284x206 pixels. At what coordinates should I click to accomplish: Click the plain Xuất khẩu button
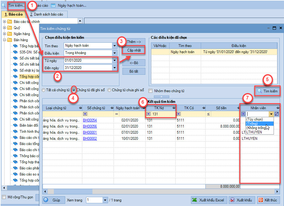coord(242,200)
